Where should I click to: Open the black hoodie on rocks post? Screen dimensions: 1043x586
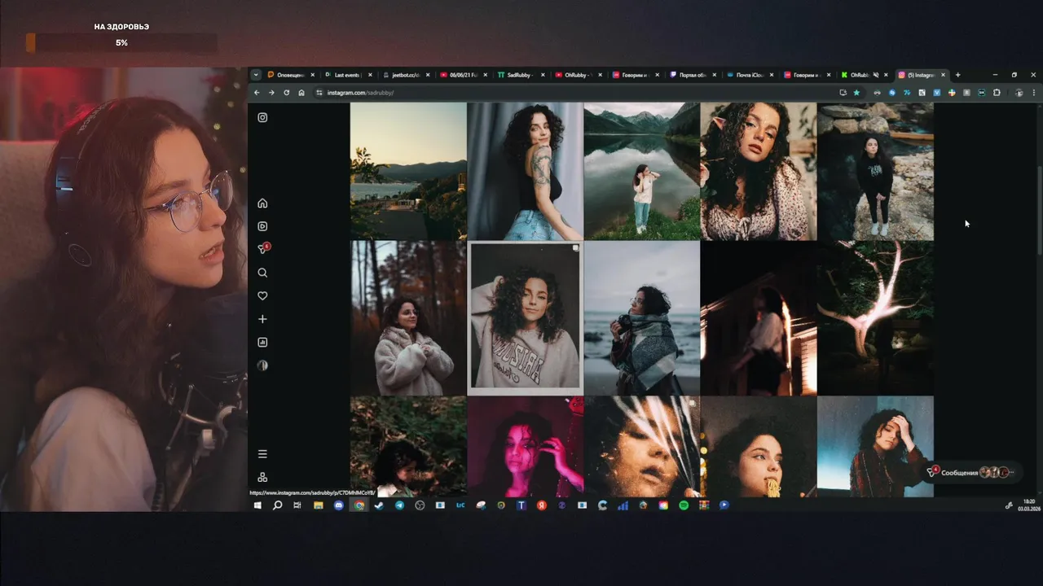click(875, 171)
